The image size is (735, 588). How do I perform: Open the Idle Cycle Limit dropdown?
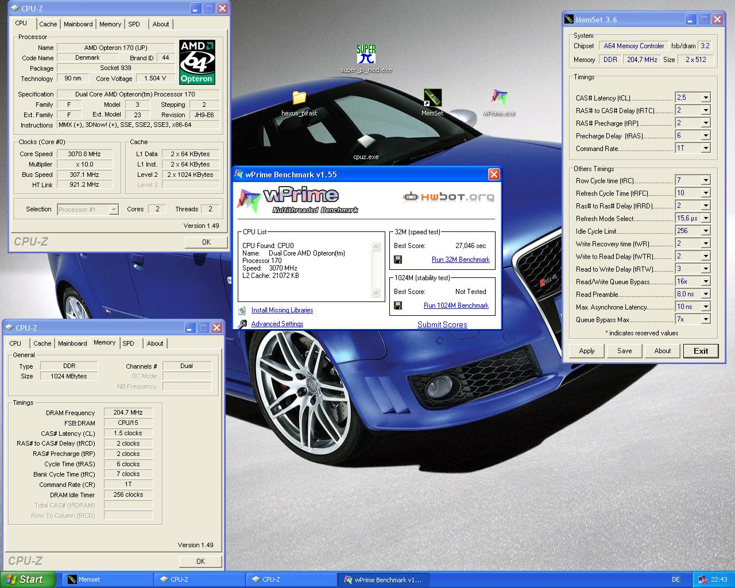706,231
